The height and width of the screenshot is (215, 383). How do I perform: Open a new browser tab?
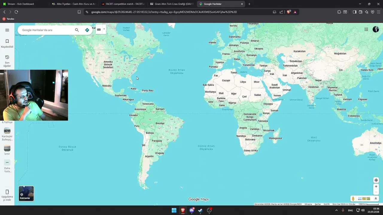pyautogui.click(x=249, y=4)
